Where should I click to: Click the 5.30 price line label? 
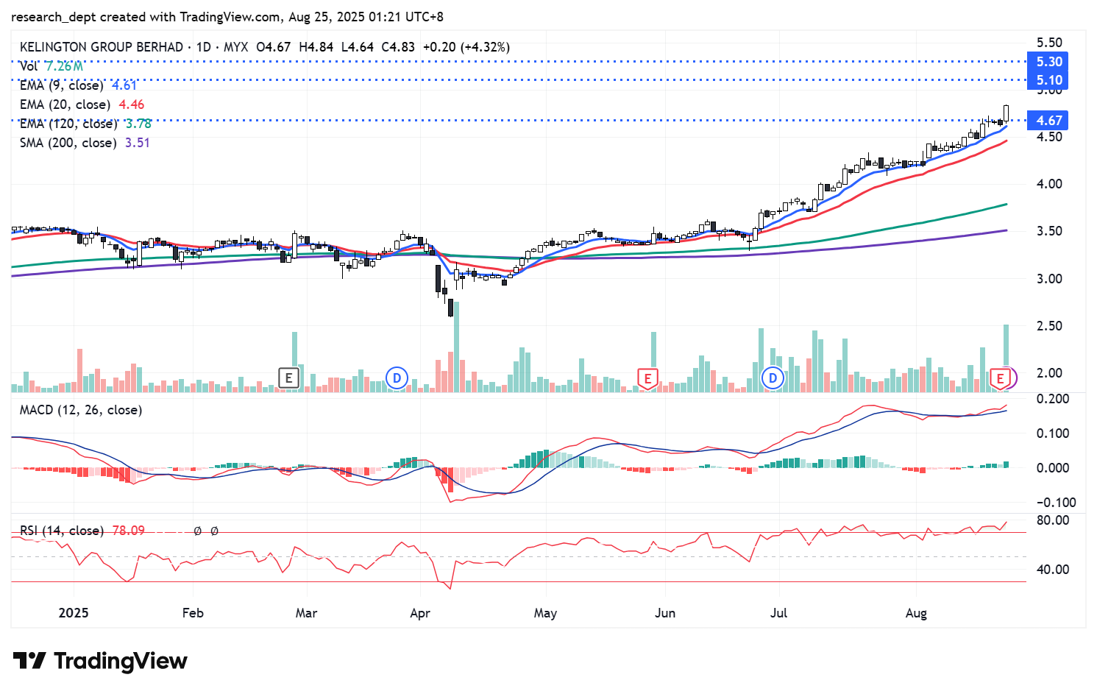pos(1049,62)
